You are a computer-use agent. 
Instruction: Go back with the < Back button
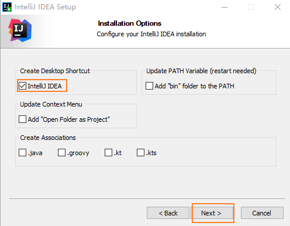[168, 213]
